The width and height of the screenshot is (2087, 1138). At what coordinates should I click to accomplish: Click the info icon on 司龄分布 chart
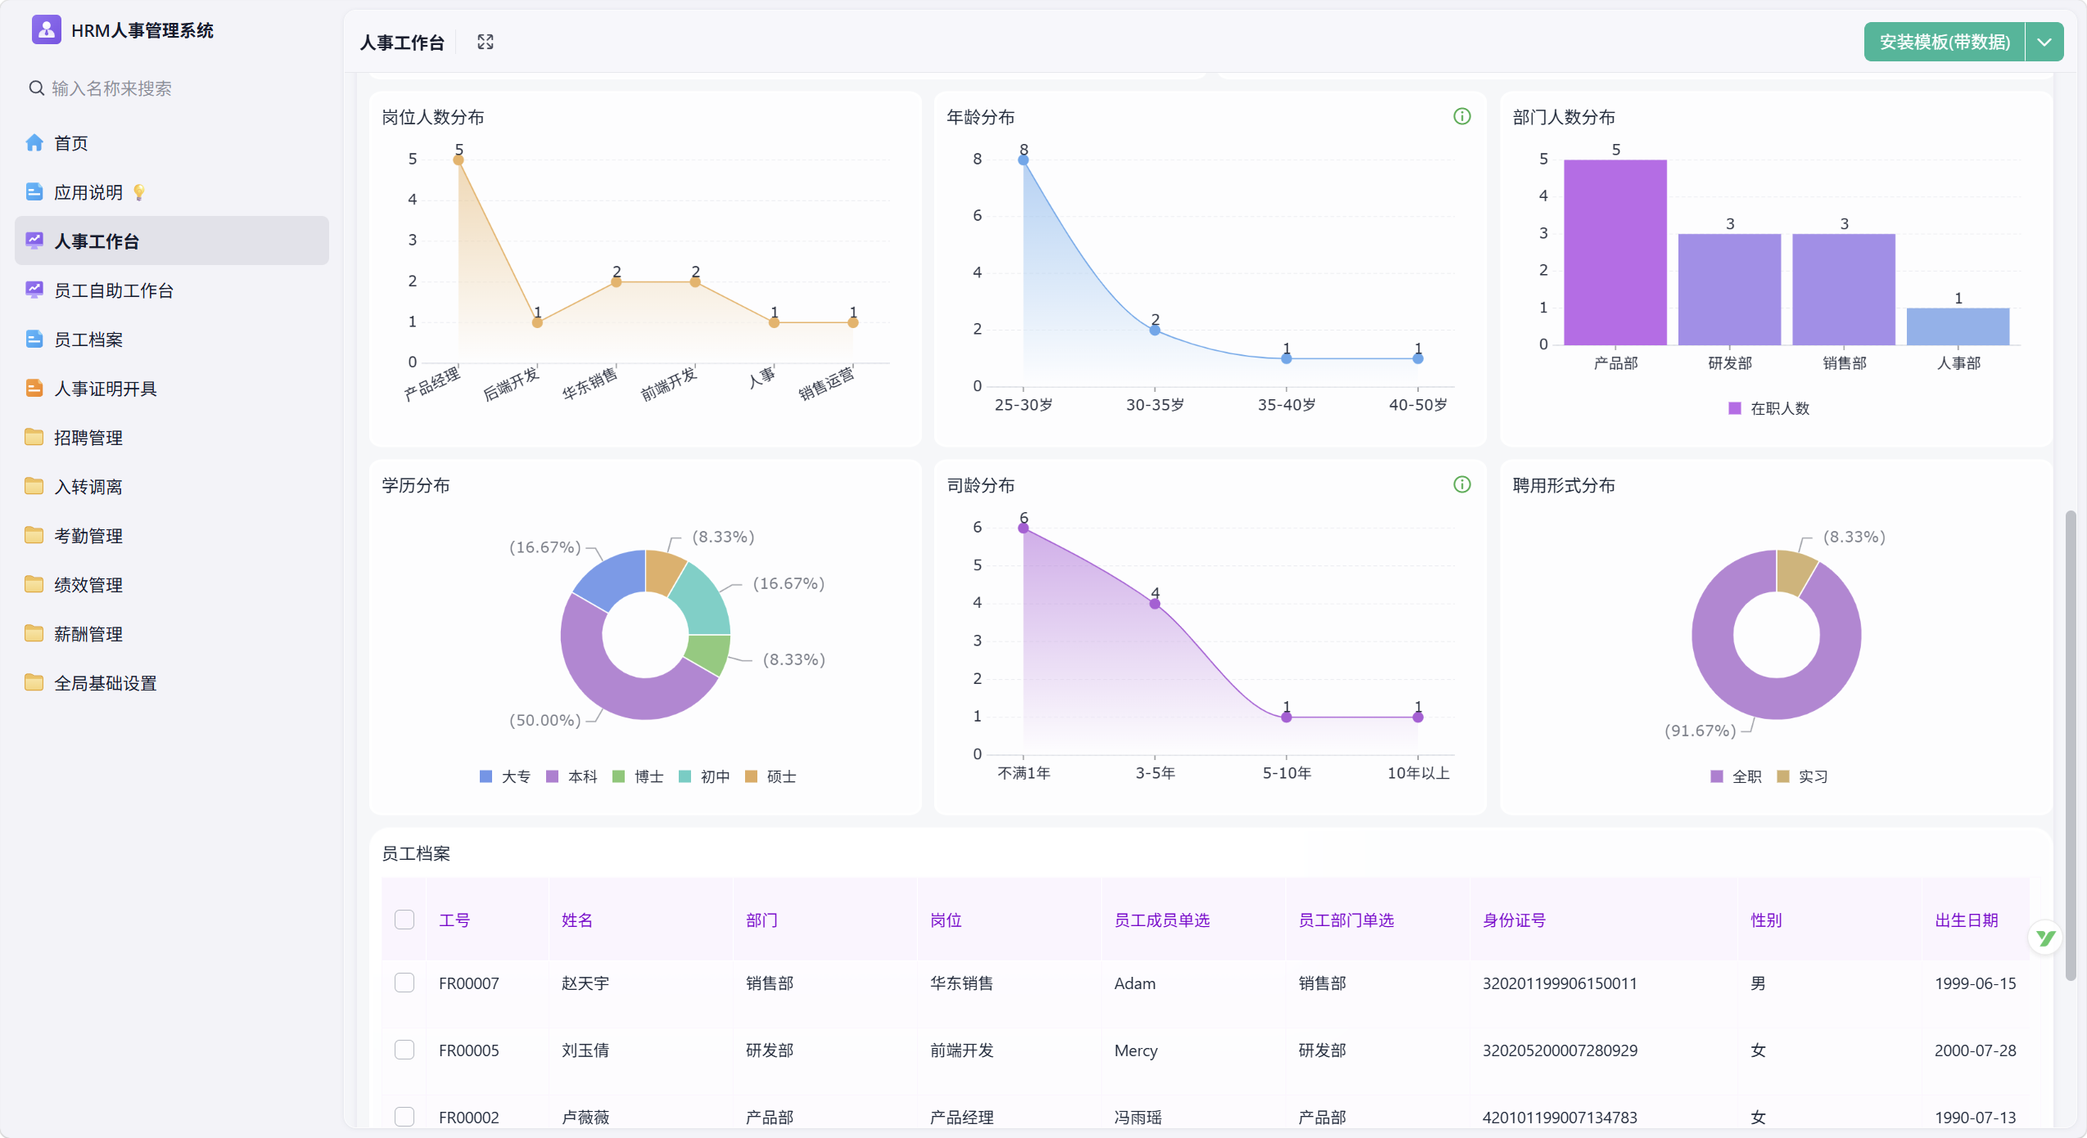click(x=1461, y=484)
